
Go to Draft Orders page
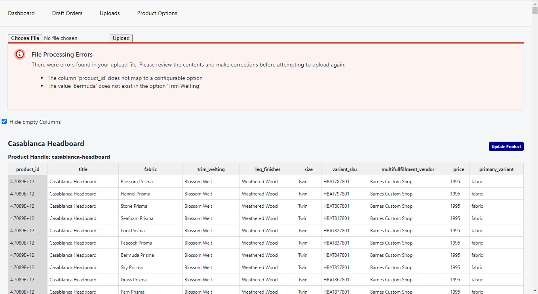[67, 13]
